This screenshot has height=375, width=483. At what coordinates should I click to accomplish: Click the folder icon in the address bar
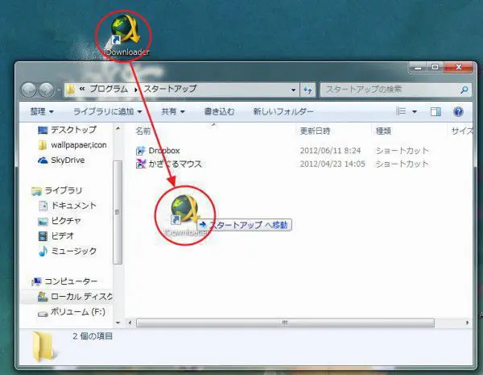coord(71,90)
